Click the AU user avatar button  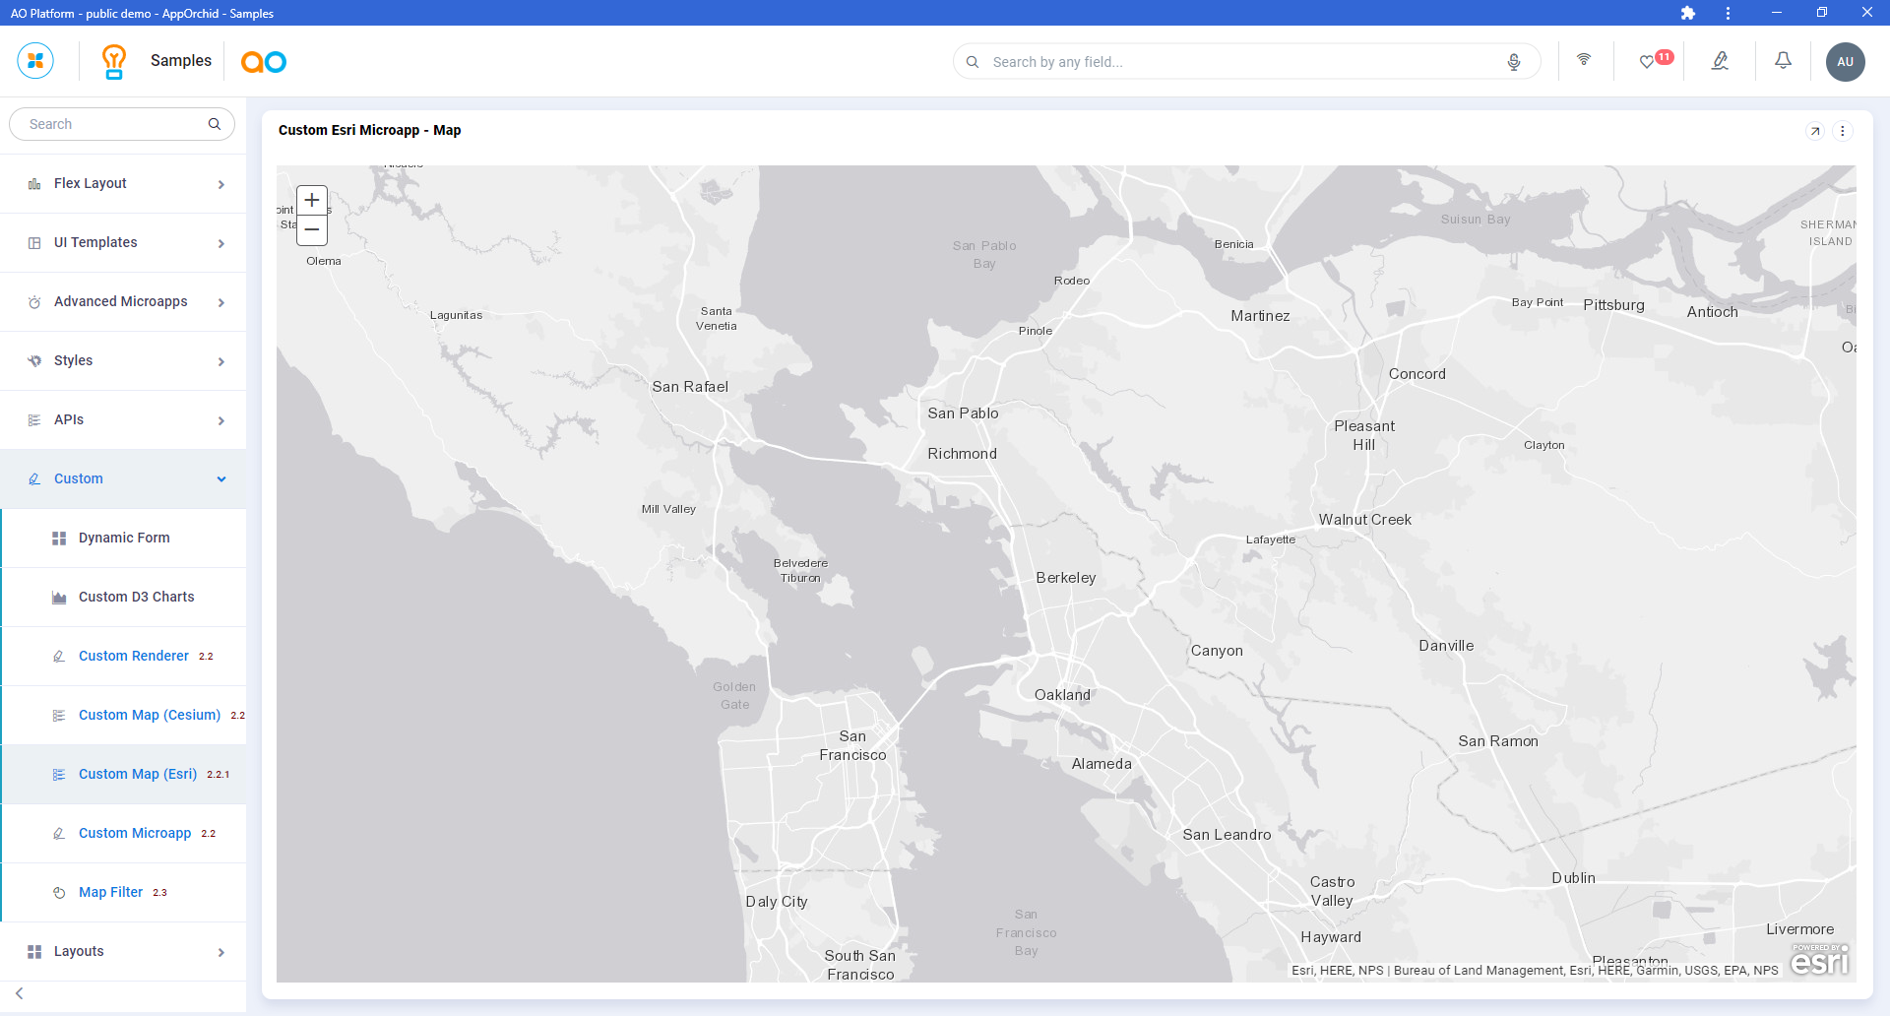tap(1845, 62)
